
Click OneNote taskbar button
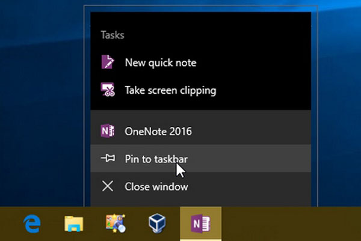pos(200,224)
